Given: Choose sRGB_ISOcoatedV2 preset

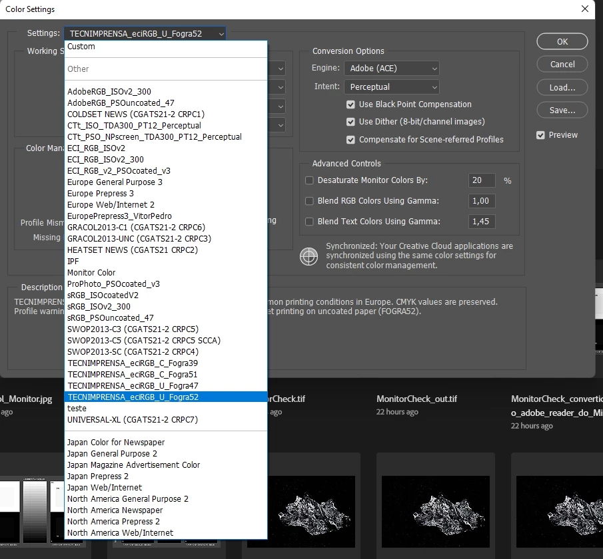Looking at the screenshot, I should tap(166, 295).
